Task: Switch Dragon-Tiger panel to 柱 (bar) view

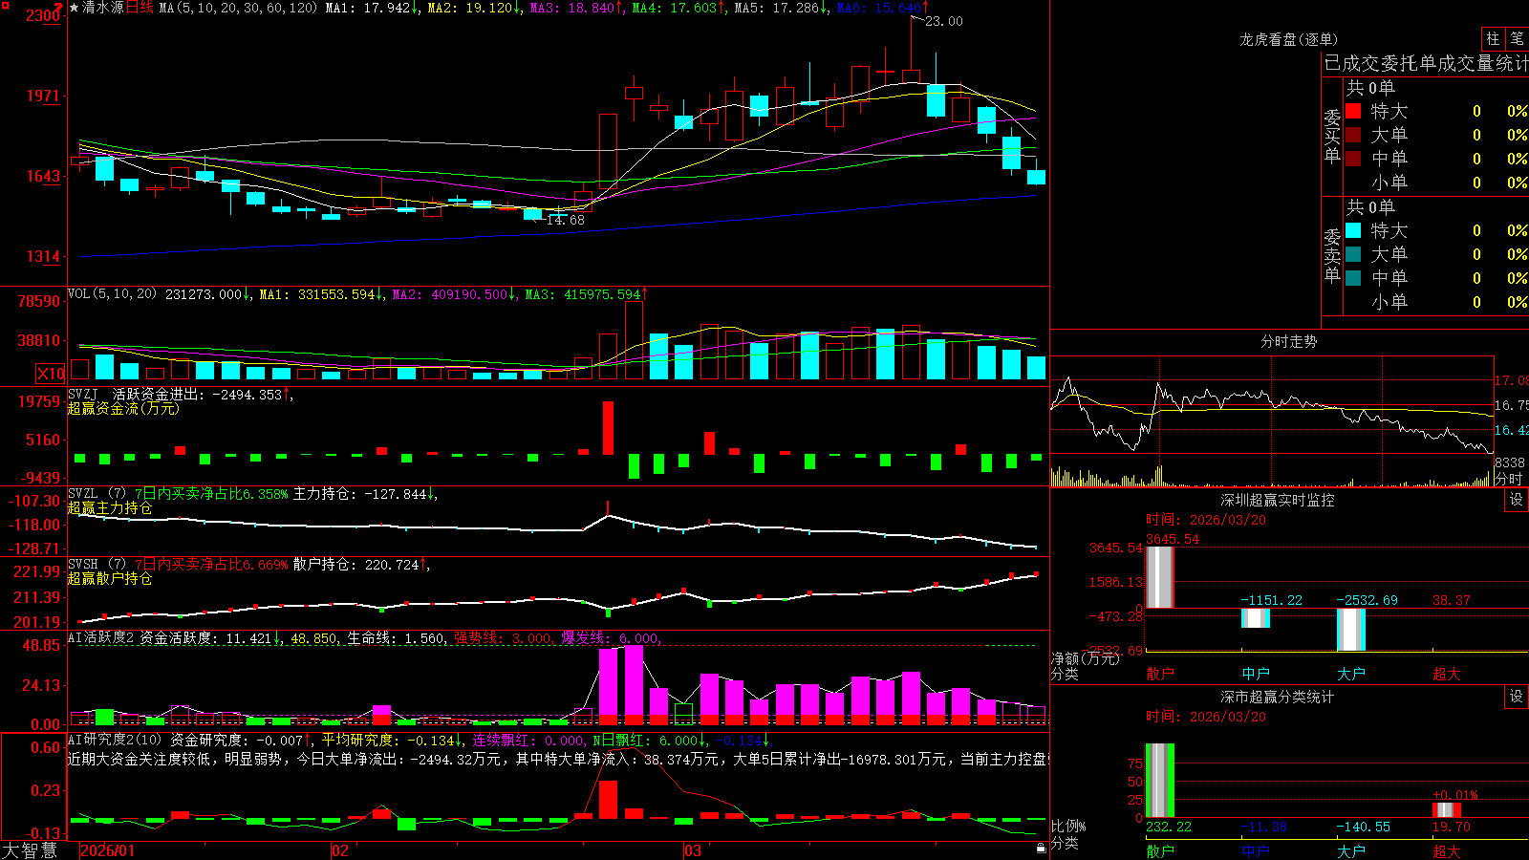Action: tap(1492, 38)
